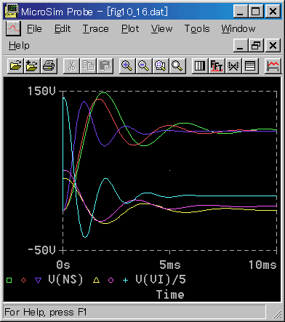Open the Window menu
The image size is (285, 322).
tap(238, 29)
